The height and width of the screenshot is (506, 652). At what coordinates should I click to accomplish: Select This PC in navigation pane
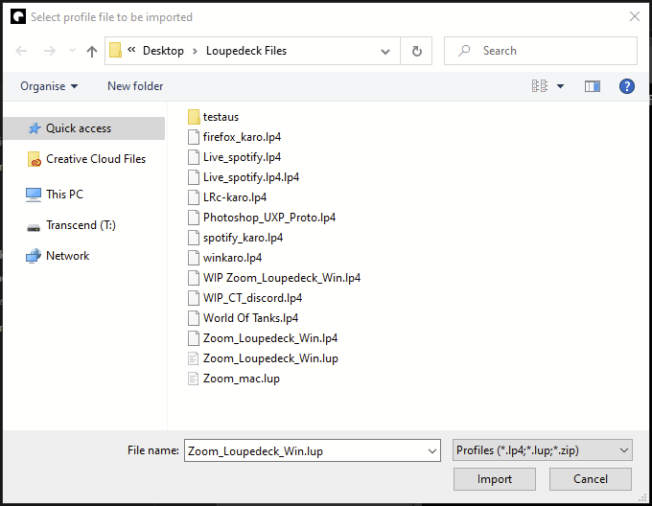point(64,195)
